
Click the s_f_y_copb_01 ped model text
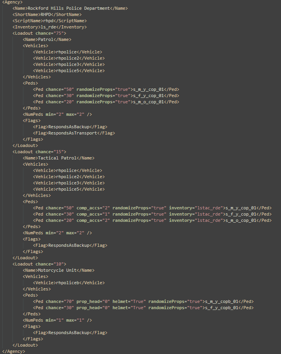pos(221,308)
